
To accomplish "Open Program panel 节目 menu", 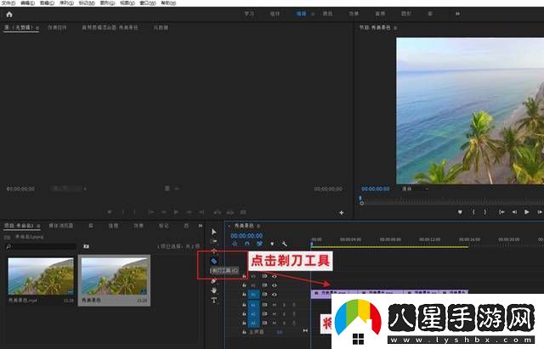I will click(395, 27).
